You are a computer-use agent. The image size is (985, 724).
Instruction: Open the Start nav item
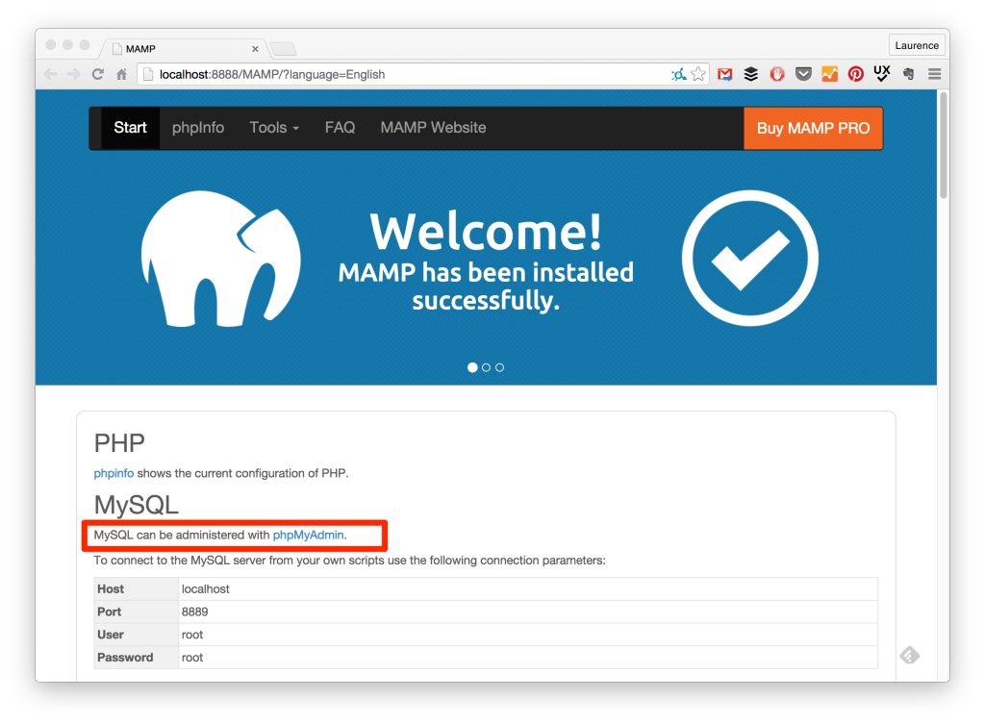click(x=130, y=128)
